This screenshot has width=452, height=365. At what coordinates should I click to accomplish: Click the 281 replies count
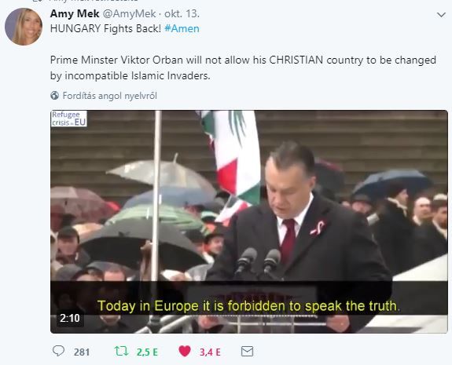coord(82,352)
